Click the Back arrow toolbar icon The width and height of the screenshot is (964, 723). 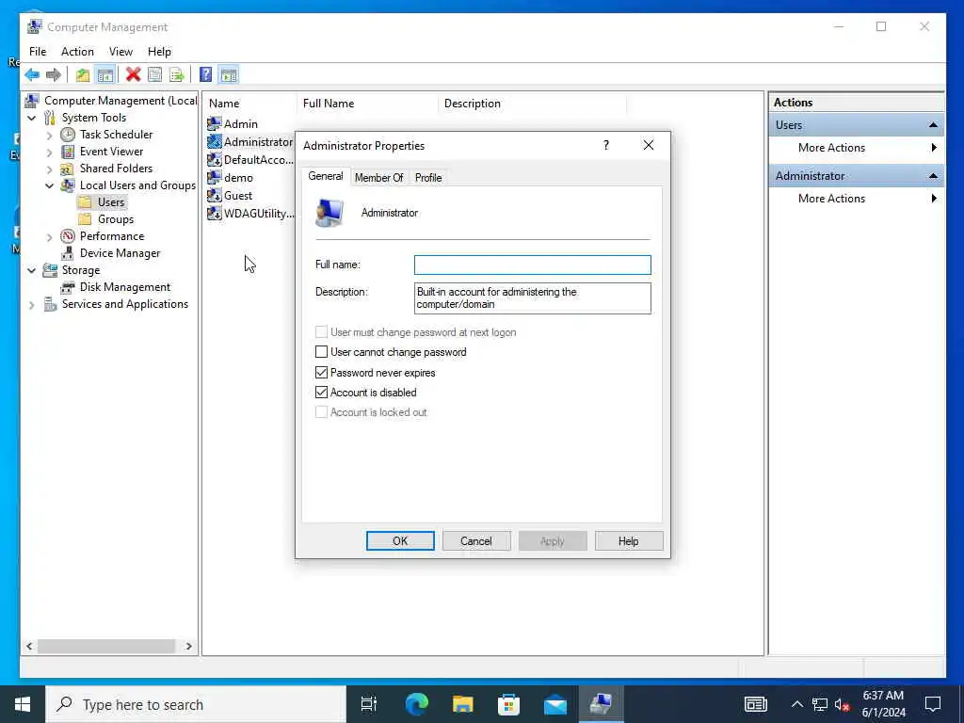click(x=32, y=75)
